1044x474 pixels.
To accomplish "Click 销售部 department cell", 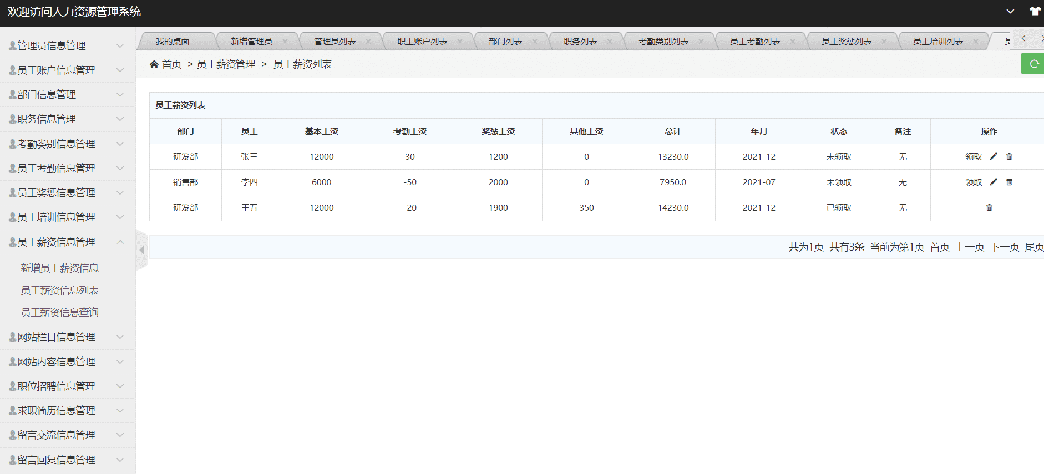I will (x=185, y=182).
